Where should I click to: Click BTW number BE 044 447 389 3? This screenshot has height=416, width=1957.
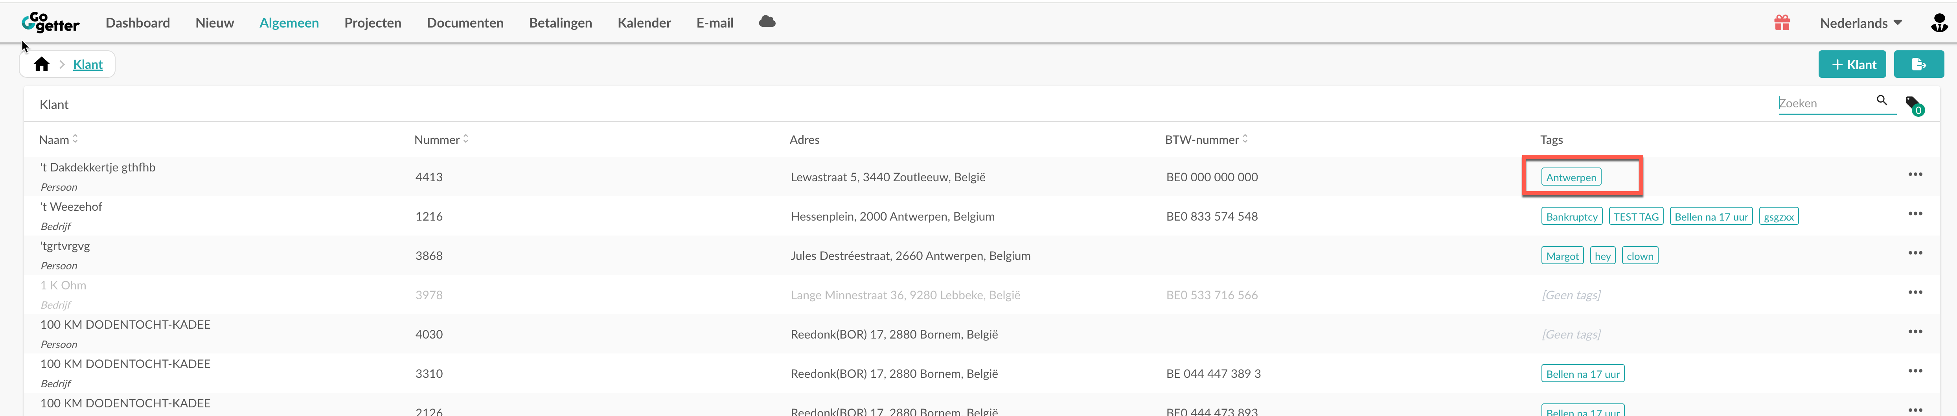point(1213,374)
